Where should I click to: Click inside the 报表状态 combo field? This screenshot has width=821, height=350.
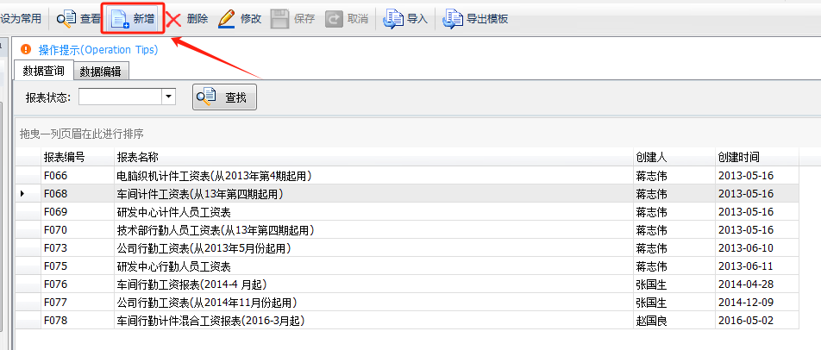121,97
